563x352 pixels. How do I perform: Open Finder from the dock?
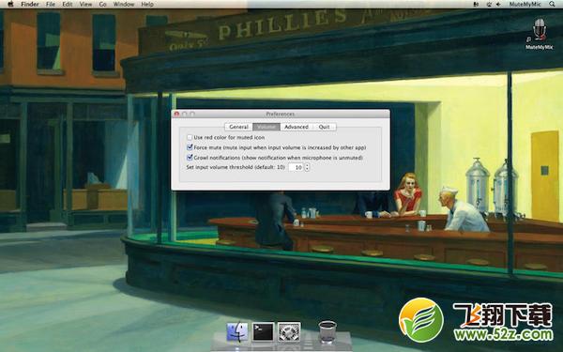(x=237, y=330)
